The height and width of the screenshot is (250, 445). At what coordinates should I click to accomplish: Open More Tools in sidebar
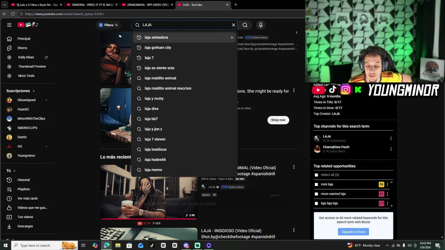click(26, 76)
